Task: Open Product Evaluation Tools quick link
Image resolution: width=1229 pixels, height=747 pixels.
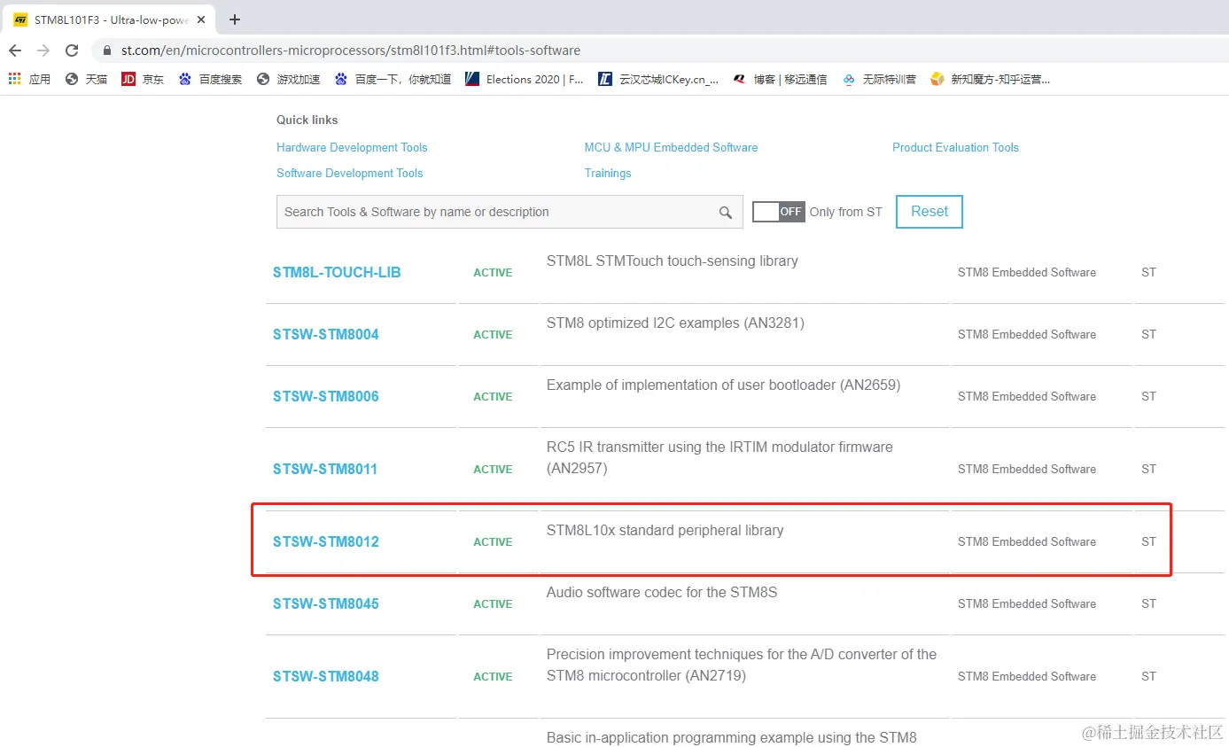Action: (x=955, y=147)
